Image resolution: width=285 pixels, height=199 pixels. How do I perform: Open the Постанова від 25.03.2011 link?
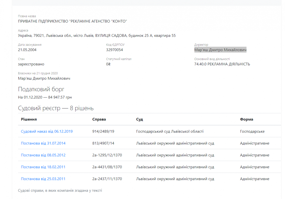pos(43,179)
